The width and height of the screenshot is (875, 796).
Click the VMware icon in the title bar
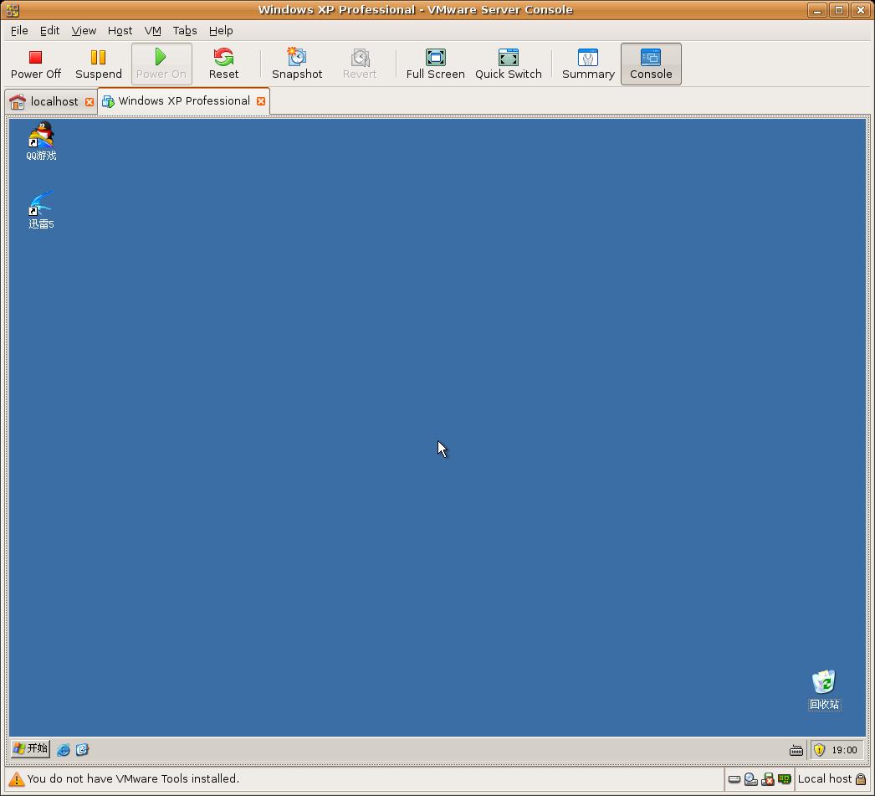coord(13,10)
